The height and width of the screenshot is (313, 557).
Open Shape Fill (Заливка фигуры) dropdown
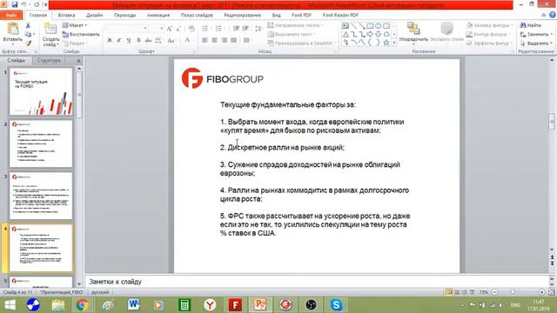coord(489,25)
